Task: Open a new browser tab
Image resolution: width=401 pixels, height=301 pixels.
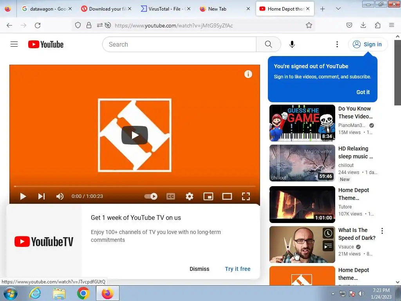Action: pyautogui.click(x=323, y=9)
